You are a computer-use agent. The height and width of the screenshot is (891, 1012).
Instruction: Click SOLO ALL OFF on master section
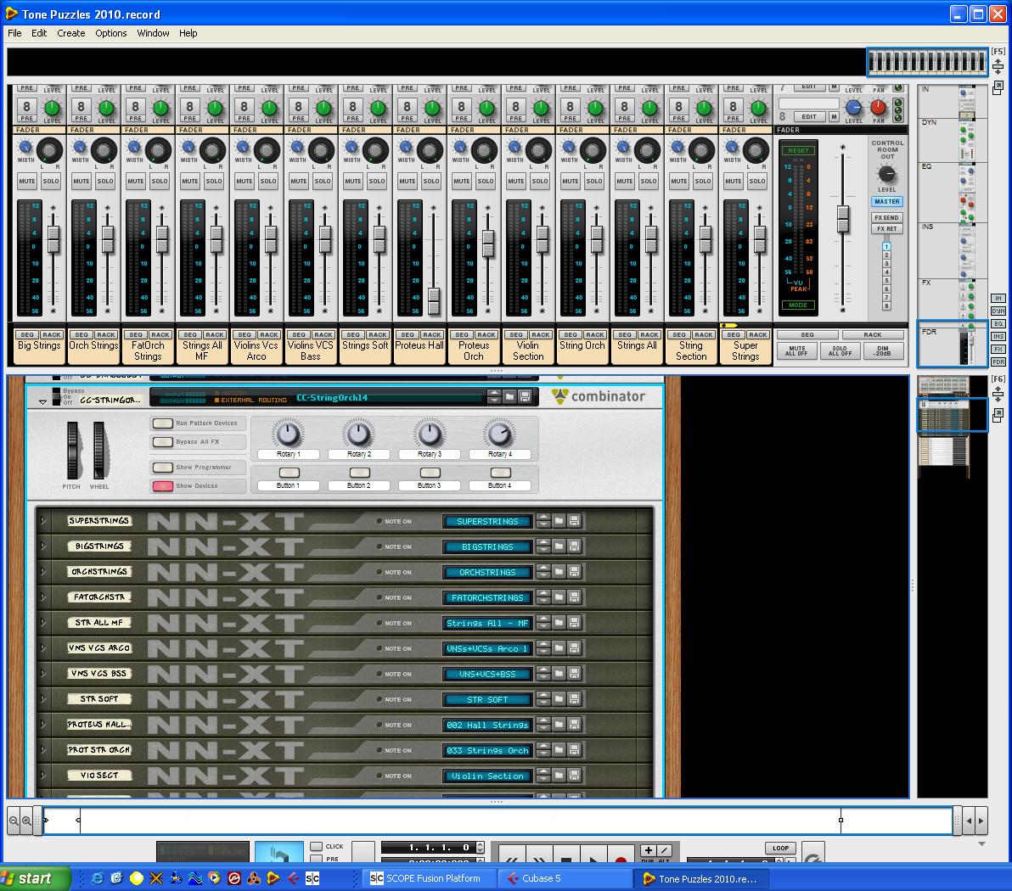(x=840, y=351)
